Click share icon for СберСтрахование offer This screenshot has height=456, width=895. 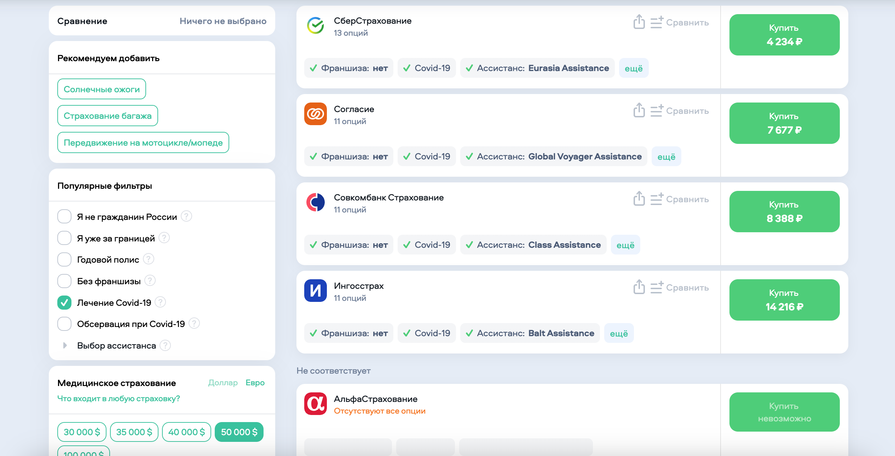pyautogui.click(x=639, y=22)
